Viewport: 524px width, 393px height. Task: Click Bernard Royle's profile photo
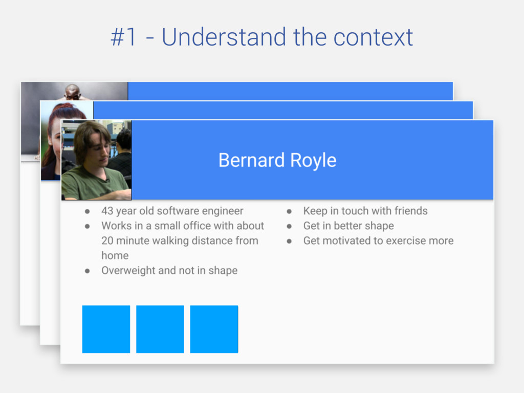97,160
